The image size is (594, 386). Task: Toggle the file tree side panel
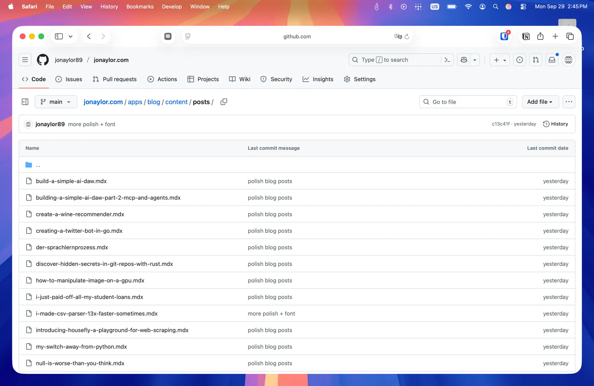pyautogui.click(x=25, y=102)
